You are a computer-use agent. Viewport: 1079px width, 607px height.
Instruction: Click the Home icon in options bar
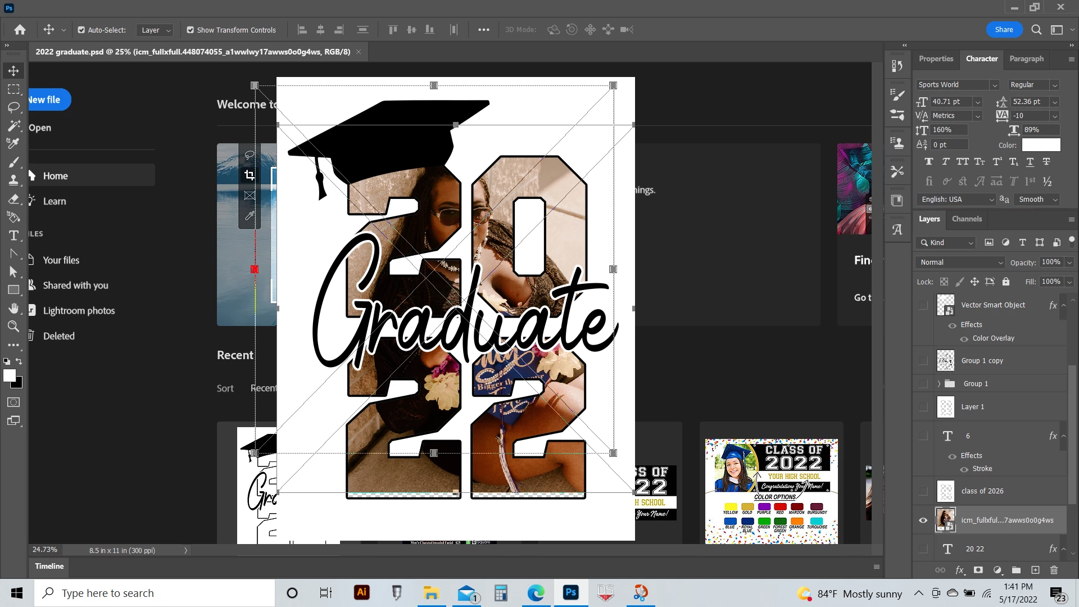[20, 30]
